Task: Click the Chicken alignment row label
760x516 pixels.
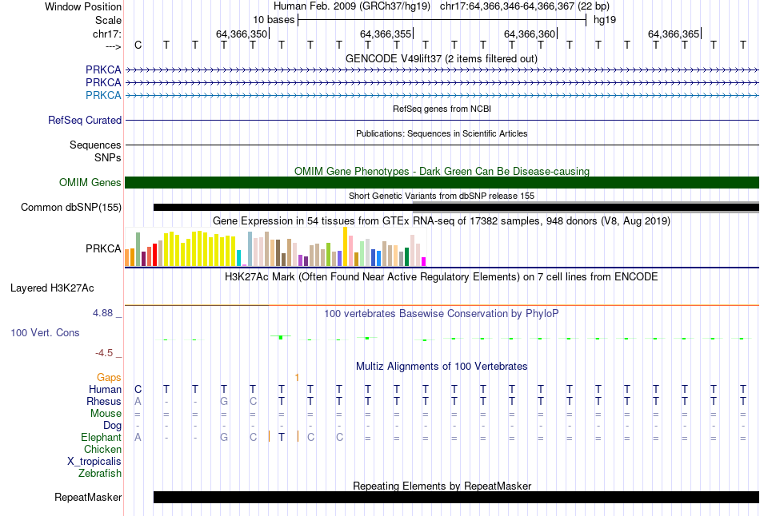Action: pos(102,449)
